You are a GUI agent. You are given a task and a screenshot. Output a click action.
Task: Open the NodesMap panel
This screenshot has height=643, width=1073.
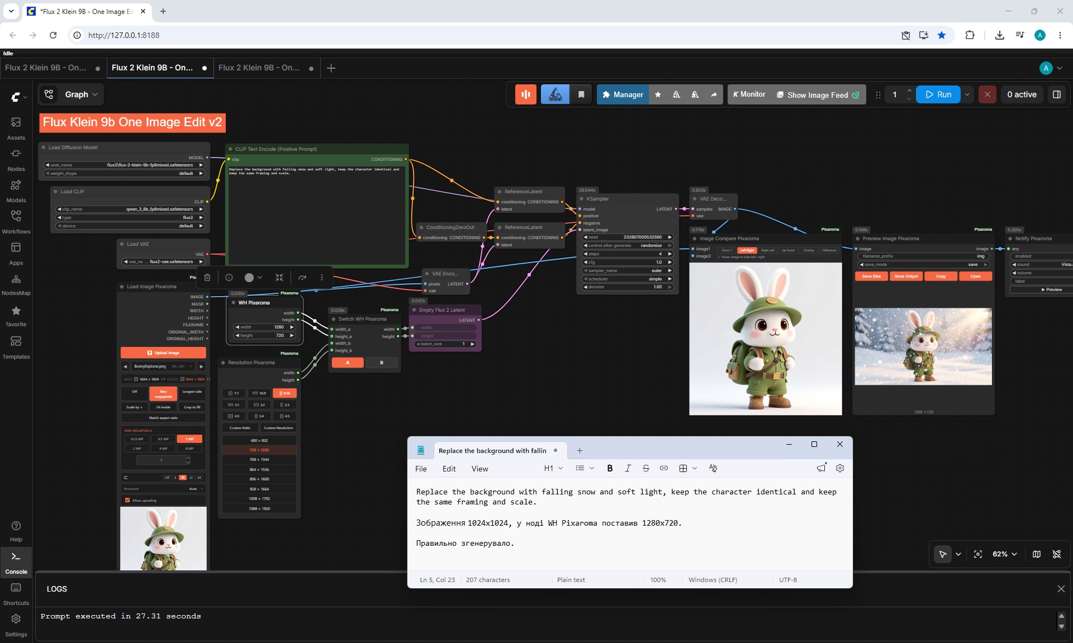(x=16, y=284)
